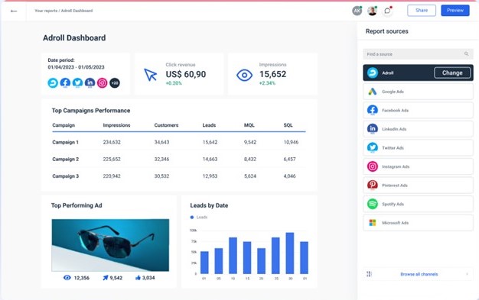This screenshot has height=300, width=479.
Task: Expand the Browse all channels chevron
Action: click(x=467, y=274)
